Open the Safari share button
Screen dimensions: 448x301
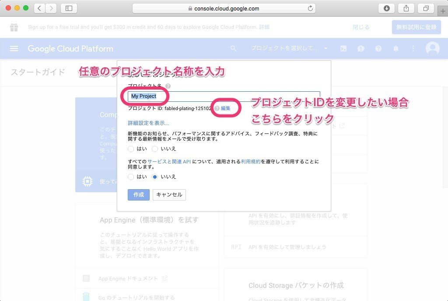pos(406,8)
